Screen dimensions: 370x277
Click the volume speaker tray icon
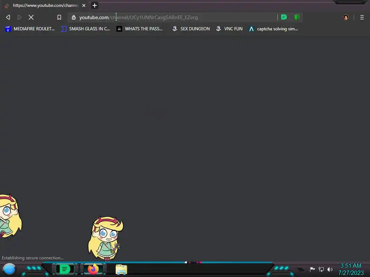tap(330, 269)
